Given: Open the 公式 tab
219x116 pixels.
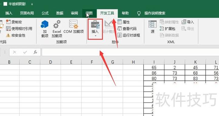Looking at the screenshot, I should 45,13.
